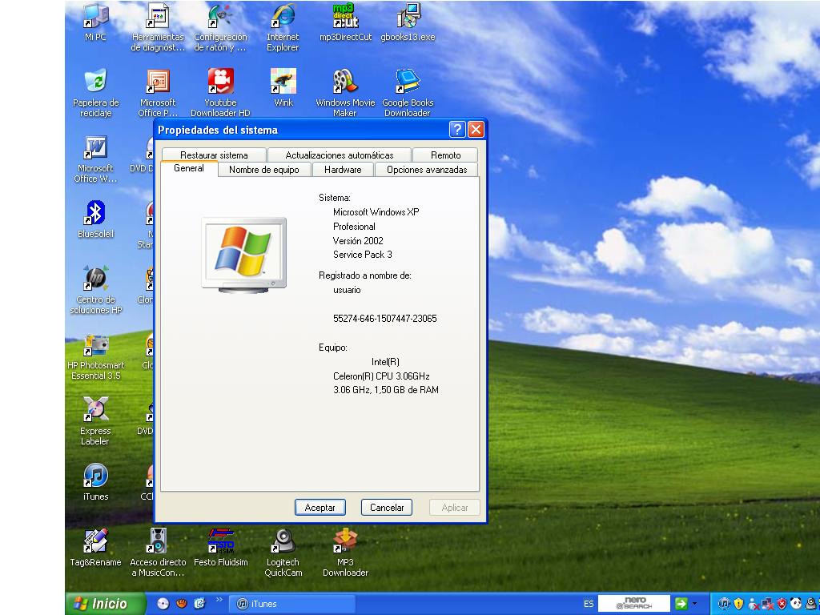Click the ES language indicator
This screenshot has height=615, width=820.
click(x=589, y=604)
